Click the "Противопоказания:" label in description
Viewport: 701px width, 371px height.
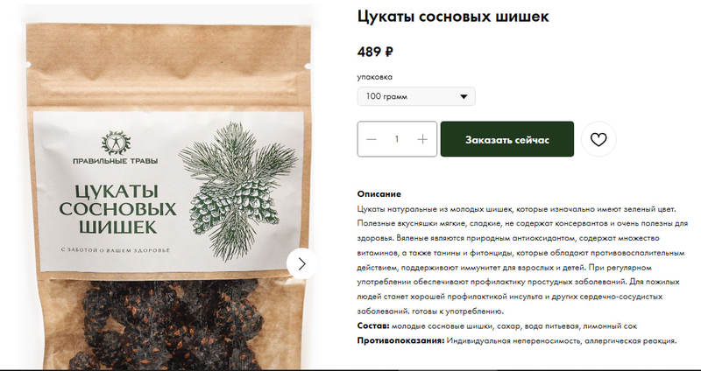point(401,340)
